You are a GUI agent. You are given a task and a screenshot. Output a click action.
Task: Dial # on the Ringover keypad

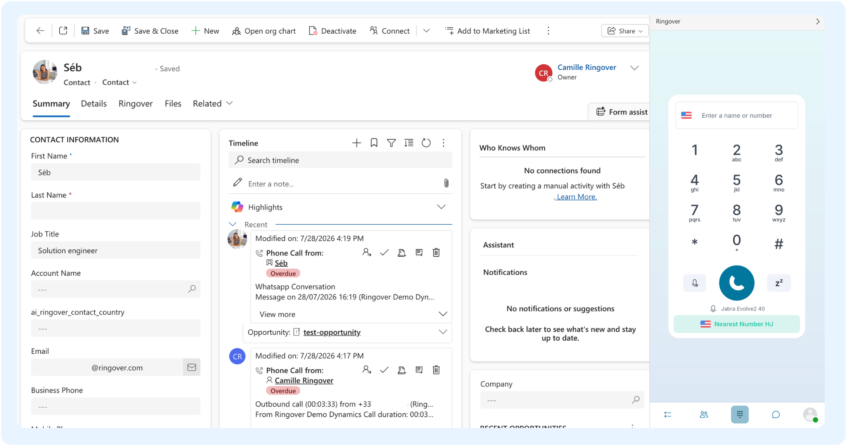tap(779, 243)
